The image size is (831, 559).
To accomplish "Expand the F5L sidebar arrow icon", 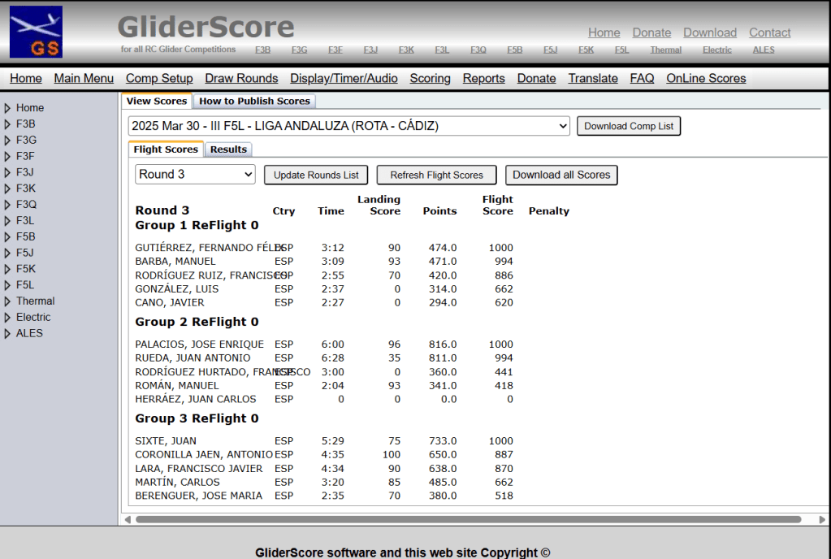I will pyautogui.click(x=7, y=285).
